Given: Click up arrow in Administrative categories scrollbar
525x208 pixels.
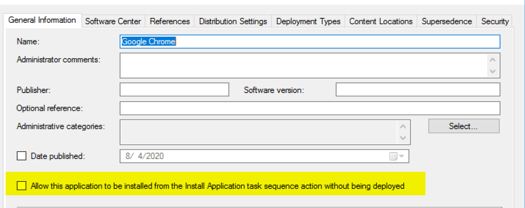Looking at the screenshot, I should tap(403, 127).
